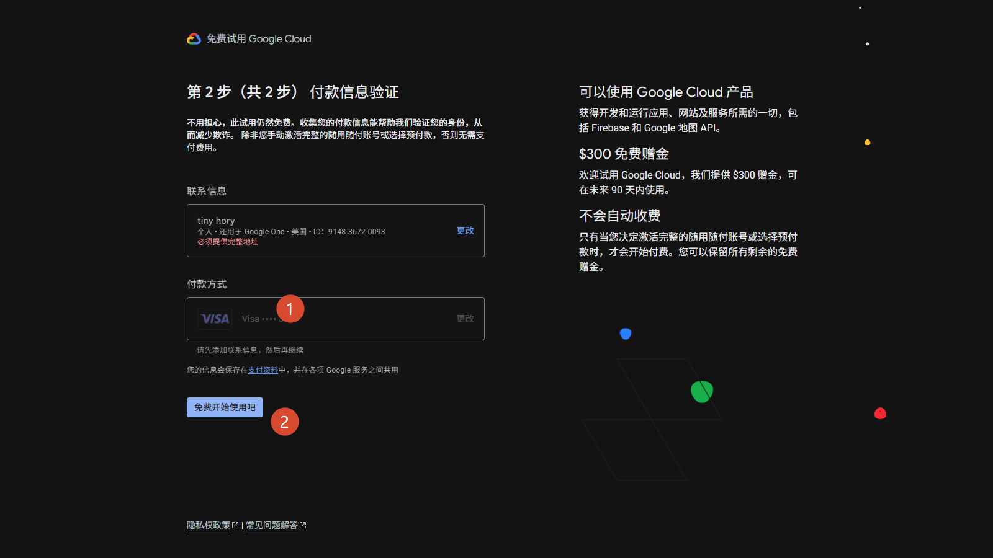This screenshot has height=558, width=993.
Task: Click the red warning 必须提供完整地址
Action: point(228,242)
